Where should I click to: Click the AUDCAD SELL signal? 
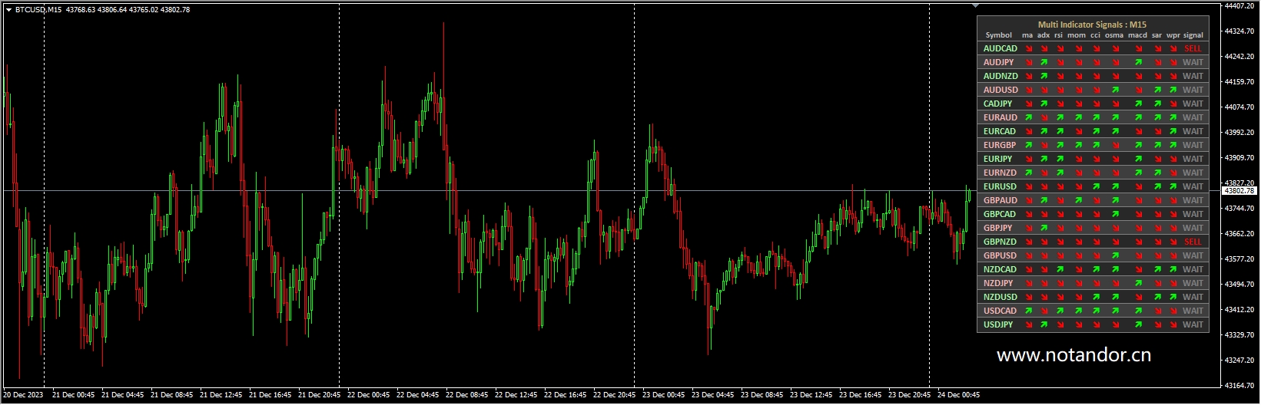tap(1193, 48)
